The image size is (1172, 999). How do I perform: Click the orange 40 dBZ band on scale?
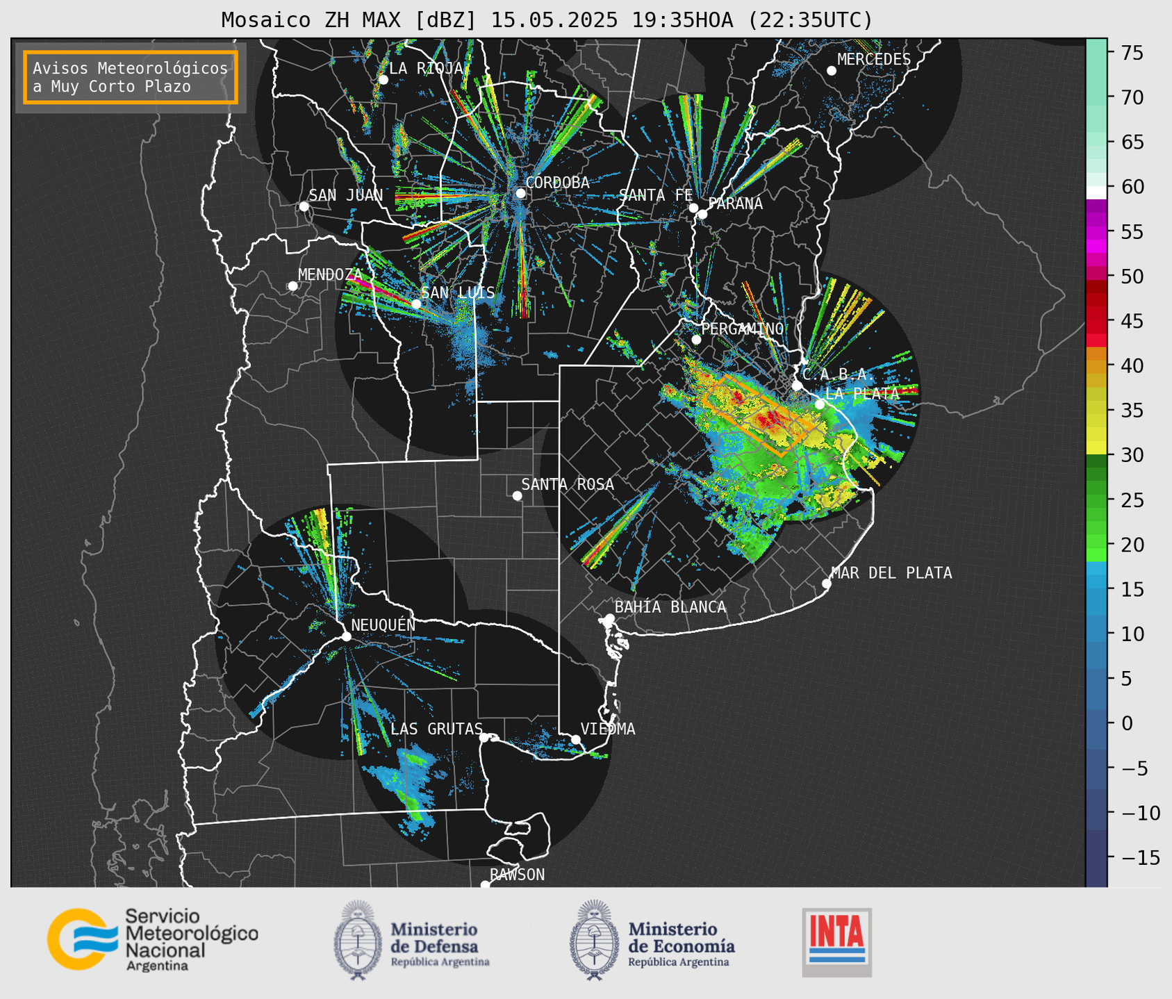point(1096,366)
